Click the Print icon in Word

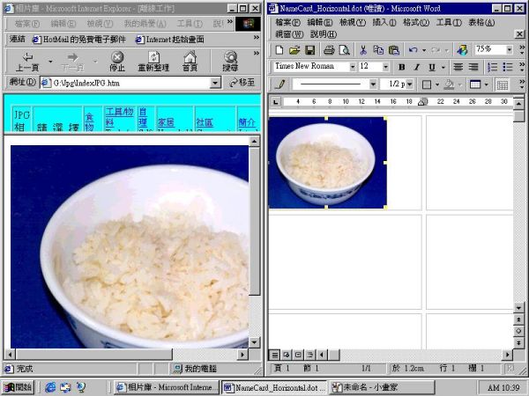(328, 50)
